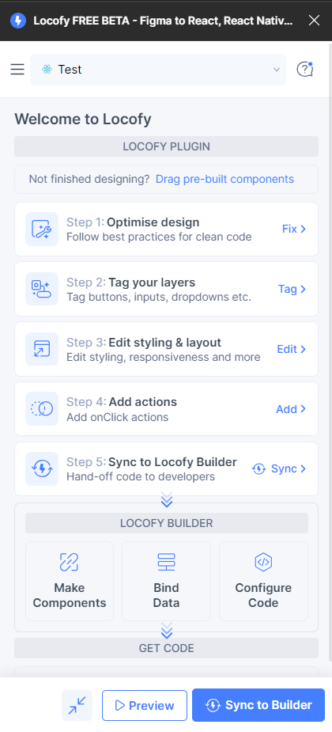The width and height of the screenshot is (332, 732).
Task: Click the Edit styling & layout icon
Action: pyautogui.click(x=42, y=349)
